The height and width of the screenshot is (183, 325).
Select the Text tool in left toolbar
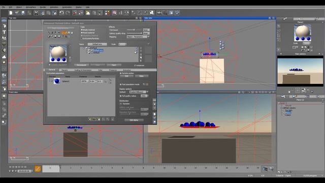click(4, 32)
